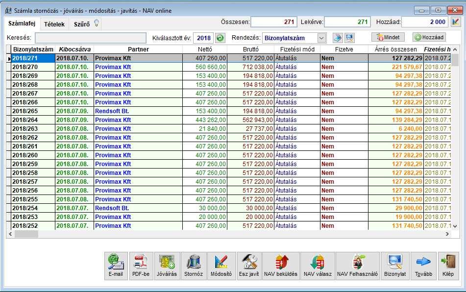Click margin value 6 240,00

tap(410, 129)
